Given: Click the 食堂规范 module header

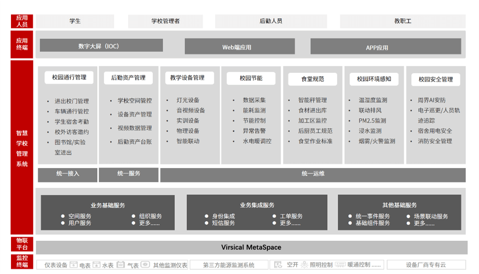Looking at the screenshot, I should (x=312, y=79).
